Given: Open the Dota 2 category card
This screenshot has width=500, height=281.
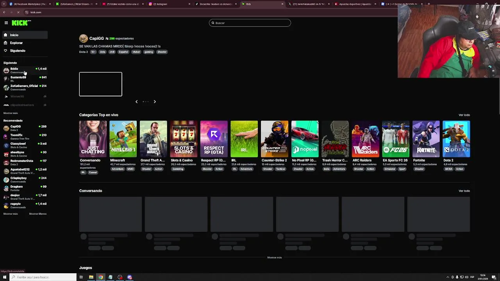Looking at the screenshot, I should tap(456, 139).
